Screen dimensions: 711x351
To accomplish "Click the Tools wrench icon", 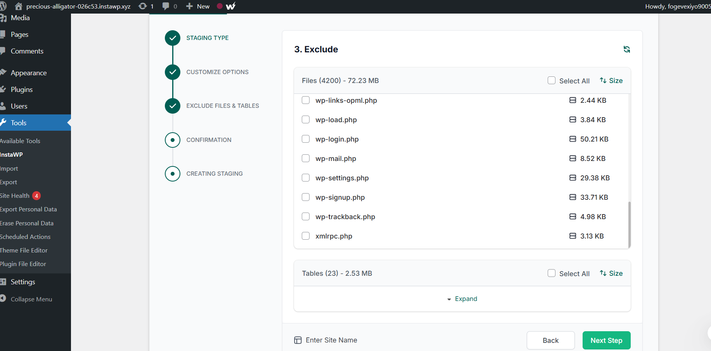I will pyautogui.click(x=3, y=123).
